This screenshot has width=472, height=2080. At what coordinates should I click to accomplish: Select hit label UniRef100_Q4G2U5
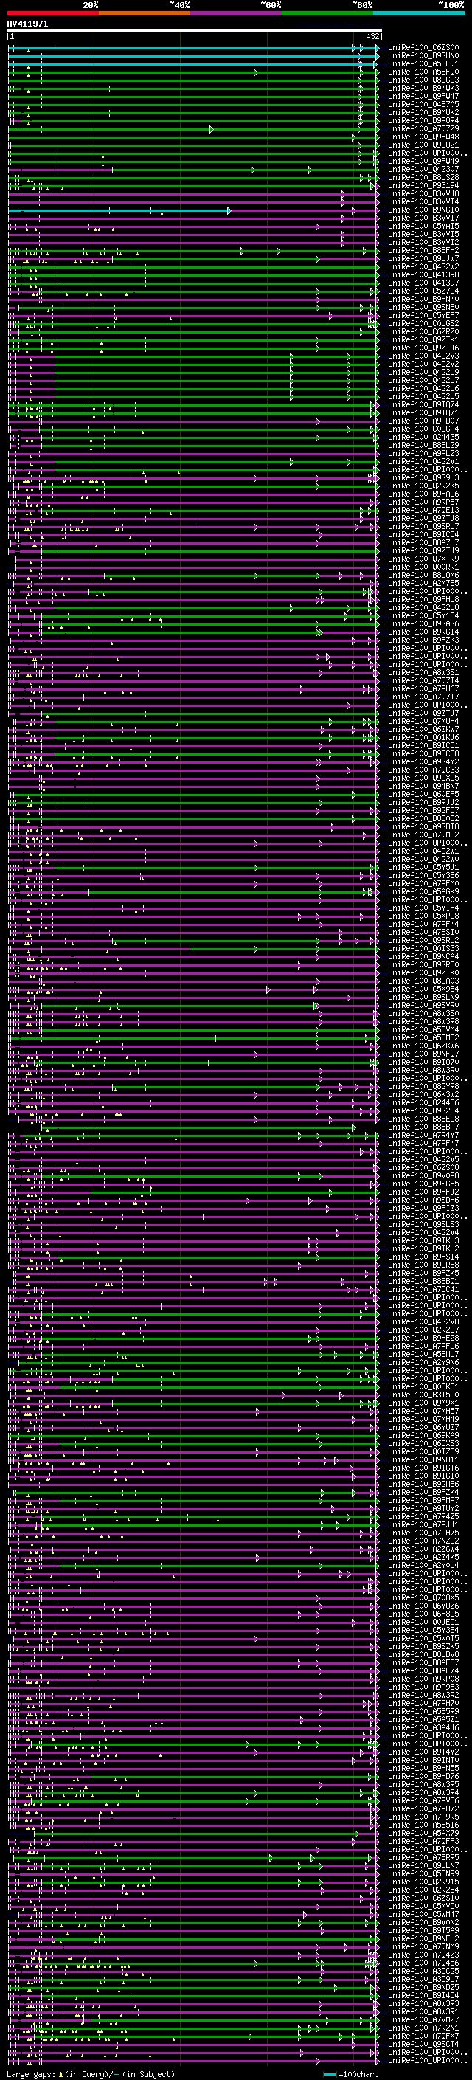[x=423, y=396]
